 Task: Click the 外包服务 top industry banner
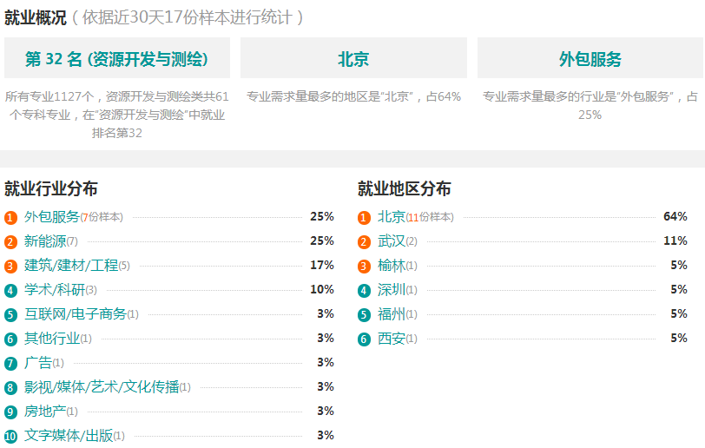tap(590, 58)
